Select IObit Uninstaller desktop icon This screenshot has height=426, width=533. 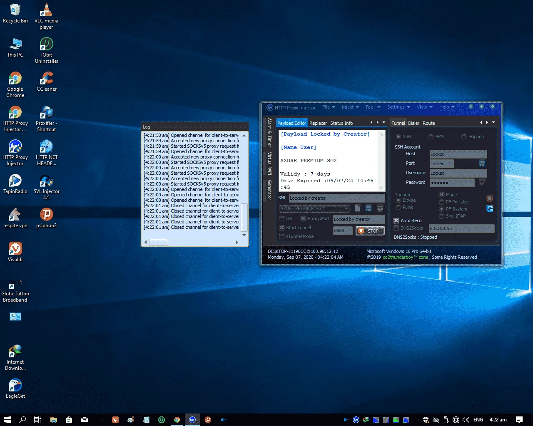46,51
